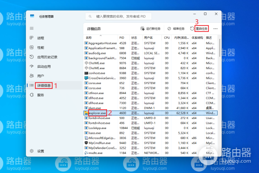The width and height of the screenshot is (259, 173).
Task: Select ChsIME.exe with PID 9076
Action: coord(150,63)
